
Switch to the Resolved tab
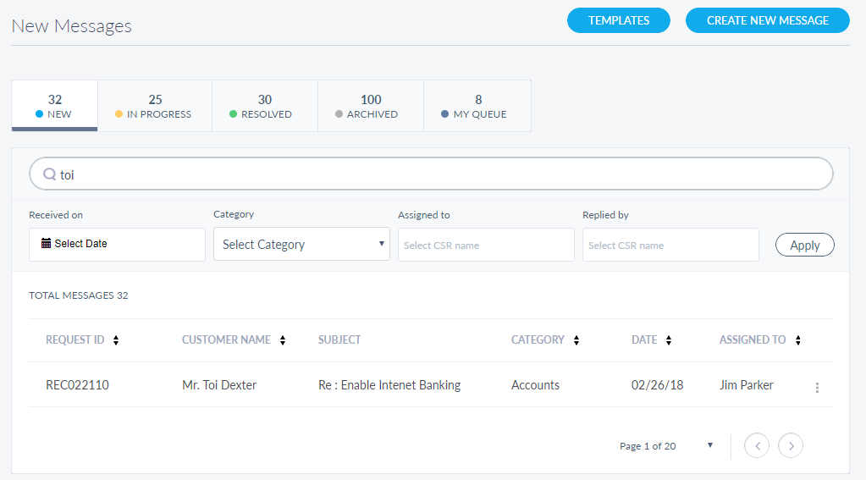(x=264, y=107)
